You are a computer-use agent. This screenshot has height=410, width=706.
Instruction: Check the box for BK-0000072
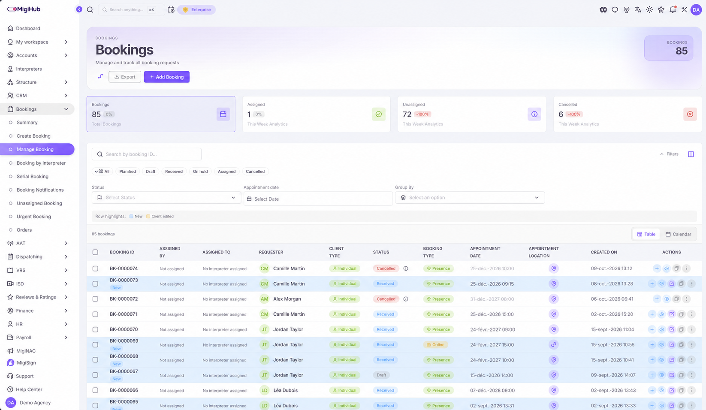[x=95, y=299]
